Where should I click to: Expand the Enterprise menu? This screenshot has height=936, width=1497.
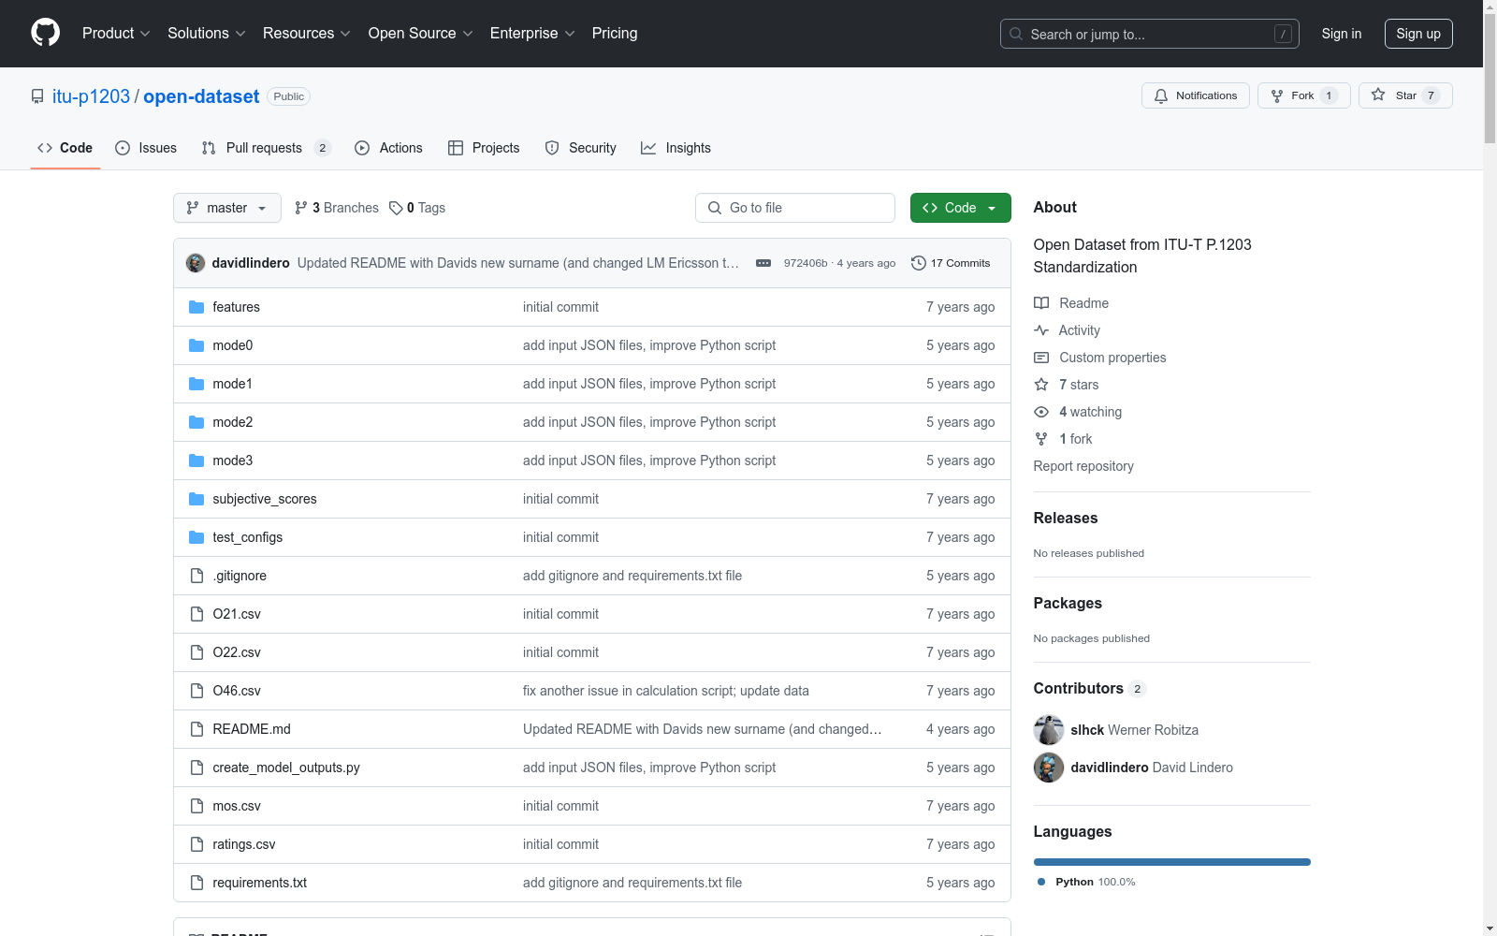pos(532,33)
